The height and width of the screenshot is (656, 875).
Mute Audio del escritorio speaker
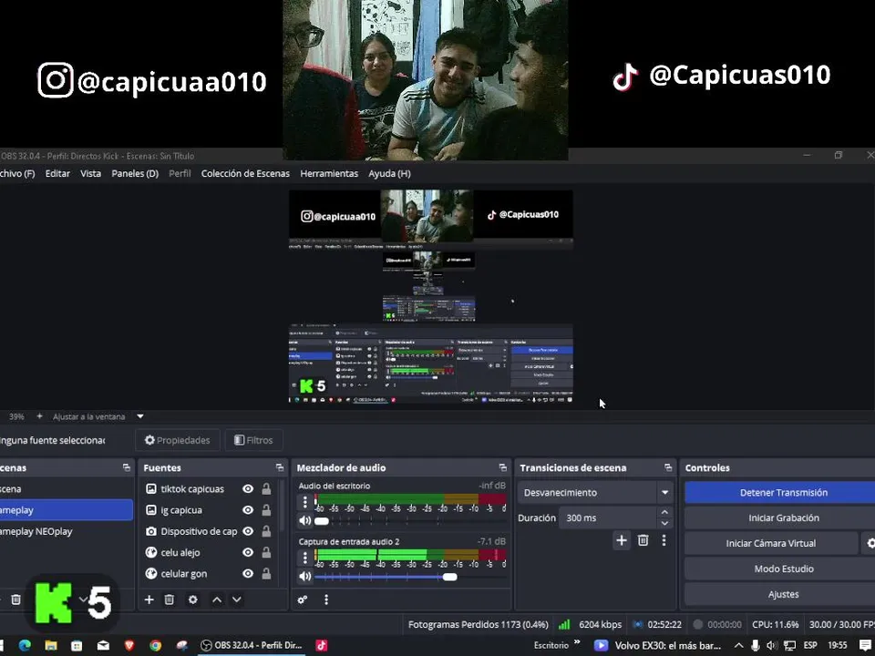click(x=304, y=521)
